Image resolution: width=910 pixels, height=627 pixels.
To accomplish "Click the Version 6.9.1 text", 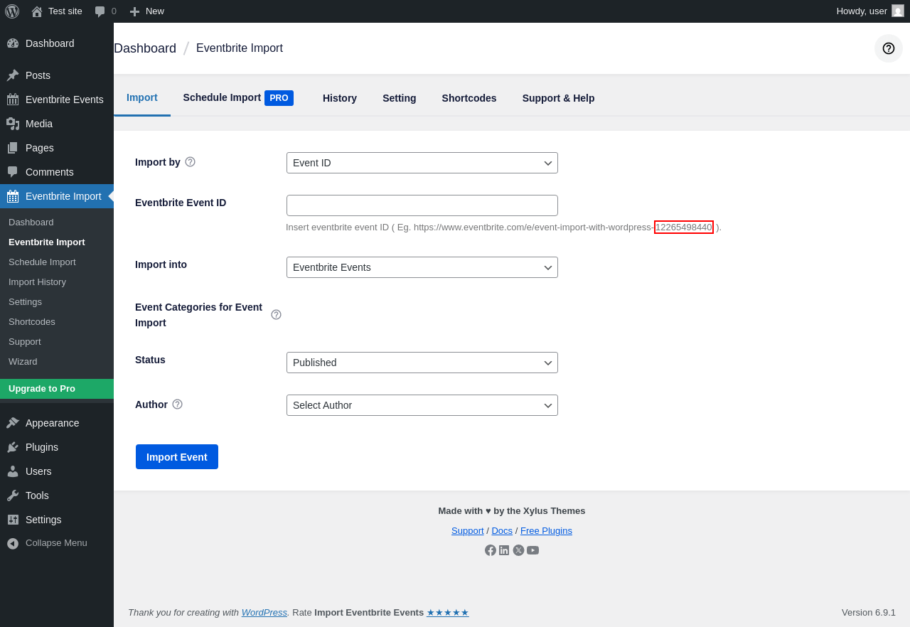I will [x=869, y=612].
